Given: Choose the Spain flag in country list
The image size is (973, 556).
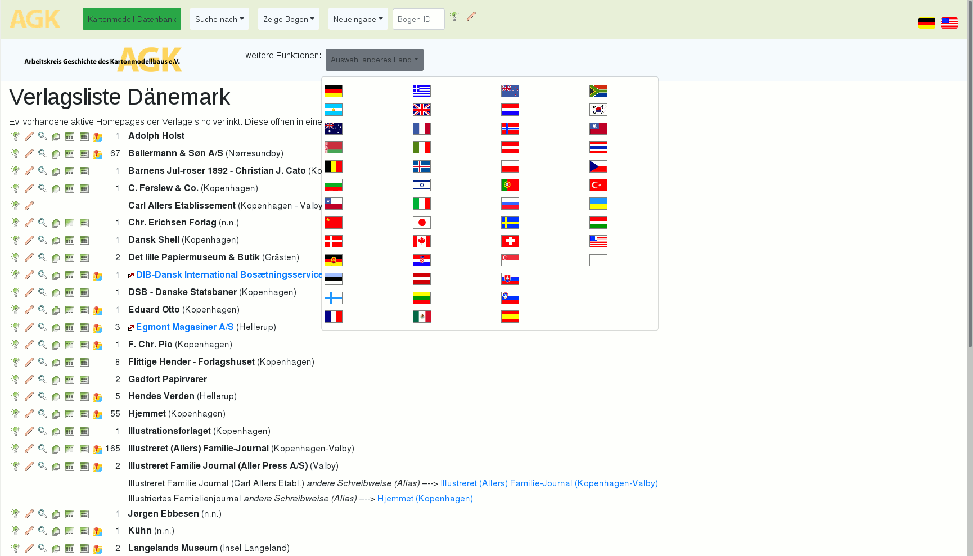Looking at the screenshot, I should point(510,317).
